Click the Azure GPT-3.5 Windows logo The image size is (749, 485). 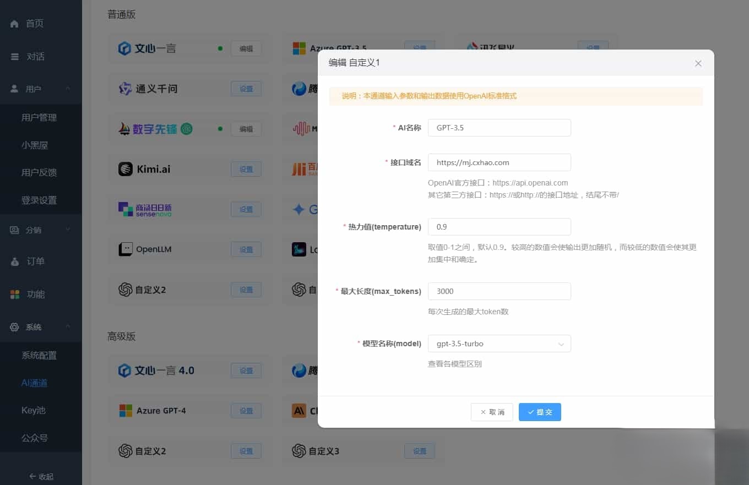299,48
